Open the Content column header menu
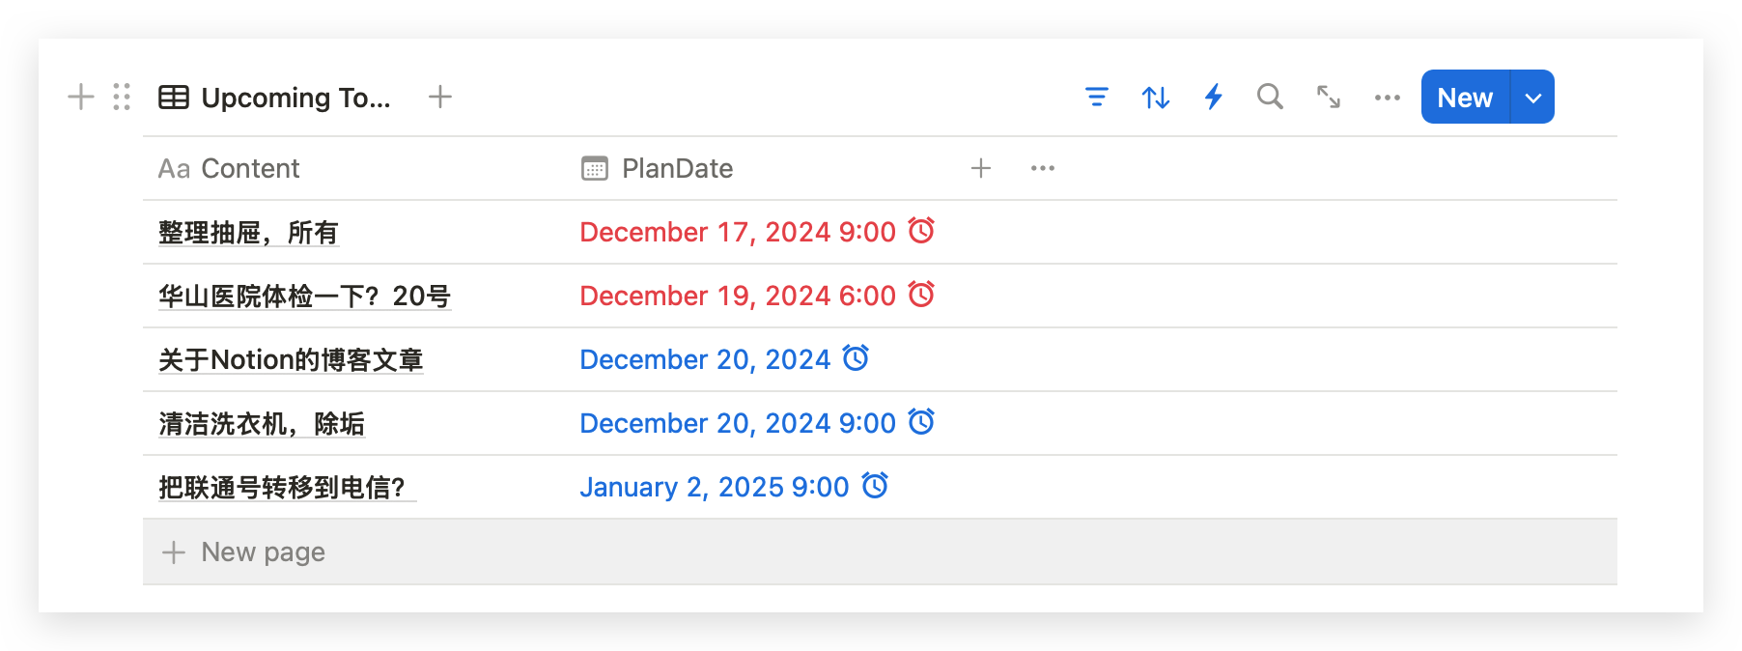The height and width of the screenshot is (651, 1742). [229, 168]
